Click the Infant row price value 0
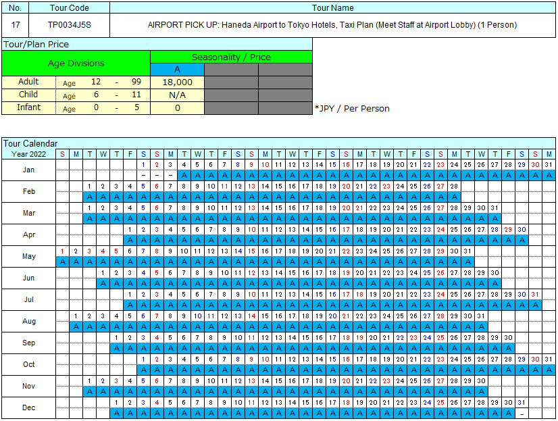The image size is (558, 421). pyautogui.click(x=177, y=108)
